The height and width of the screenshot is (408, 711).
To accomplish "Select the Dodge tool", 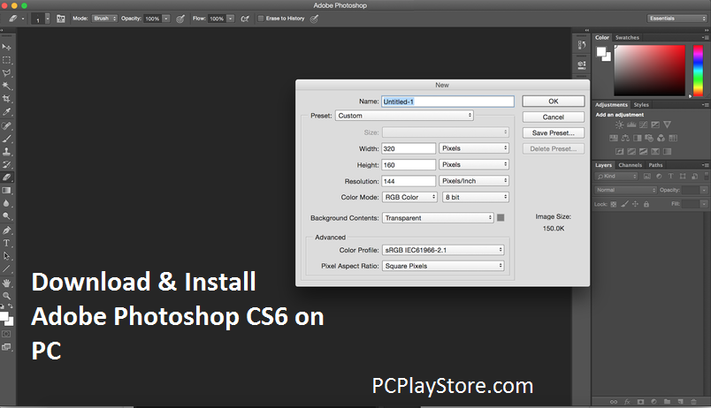I will tap(7, 216).
